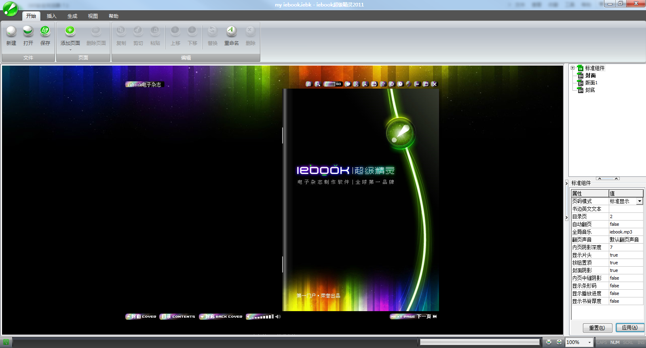The image size is (646, 348).
Task: Switch to the 生成 ribbon tab
Action: coord(72,16)
